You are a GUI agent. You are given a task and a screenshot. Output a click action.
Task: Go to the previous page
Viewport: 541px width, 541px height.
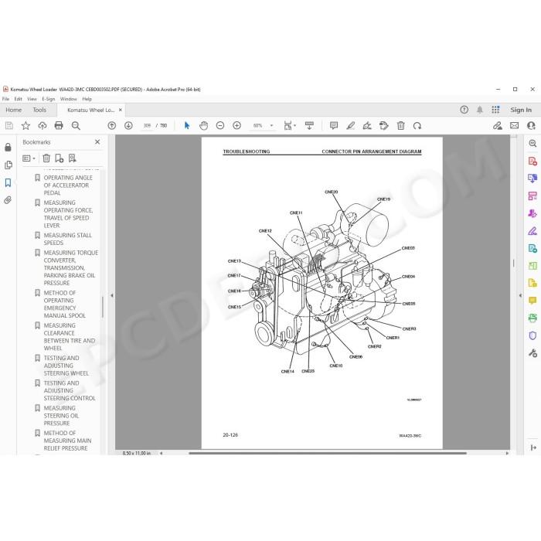(112, 125)
